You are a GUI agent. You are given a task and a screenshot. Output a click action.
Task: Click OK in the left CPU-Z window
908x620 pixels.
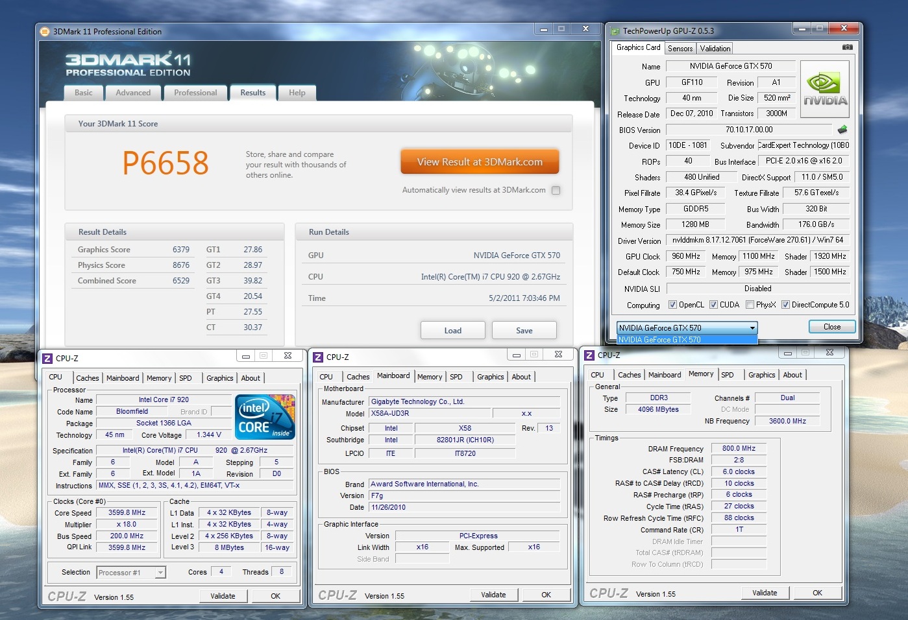(276, 596)
